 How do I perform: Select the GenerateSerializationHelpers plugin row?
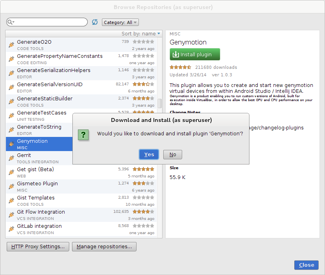(x=81, y=73)
